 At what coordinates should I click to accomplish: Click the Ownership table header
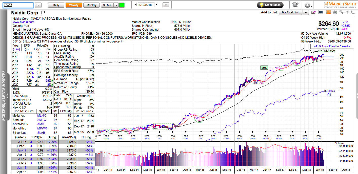click(84, 96)
